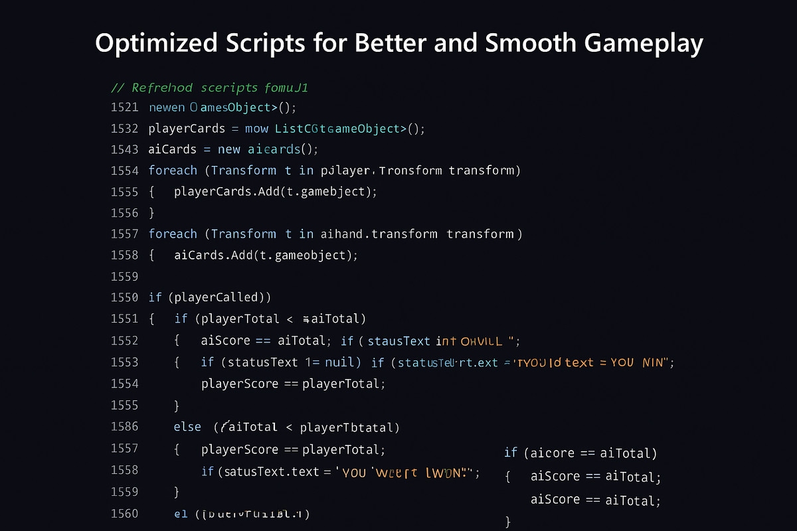Click the else clause on line 1586
797x531 pixels.
[187, 427]
